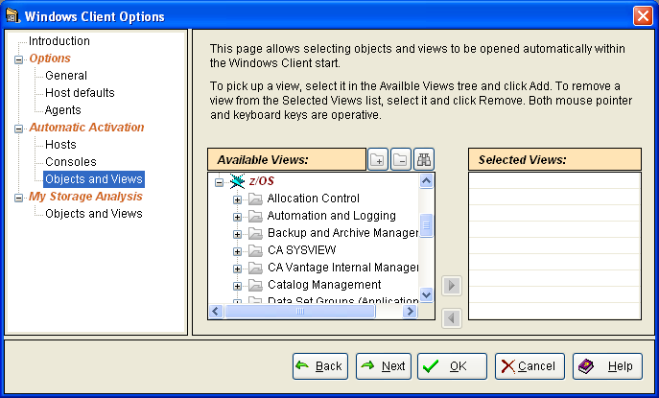The height and width of the screenshot is (398, 659).
Task: Collapse the My Storage Analysis section
Action: pyautogui.click(x=18, y=198)
